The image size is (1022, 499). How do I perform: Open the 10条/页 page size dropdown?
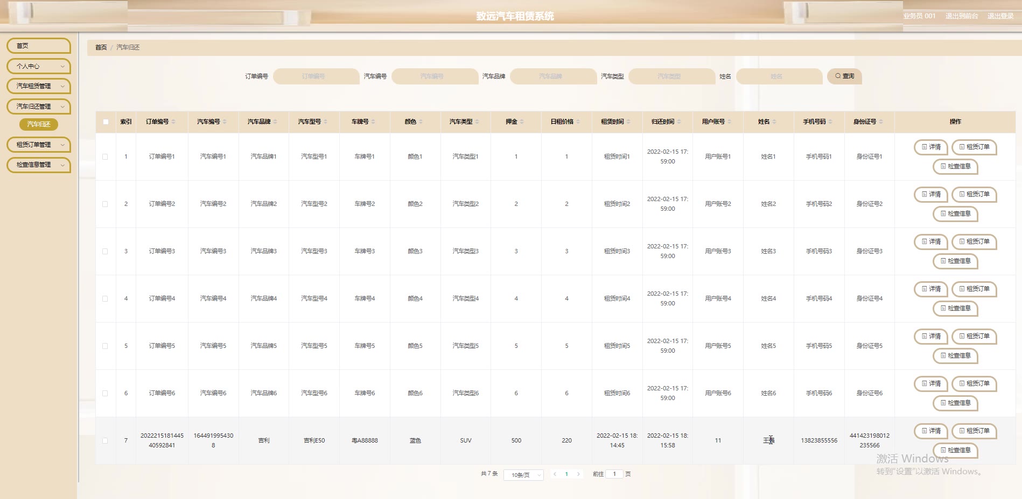coord(523,475)
